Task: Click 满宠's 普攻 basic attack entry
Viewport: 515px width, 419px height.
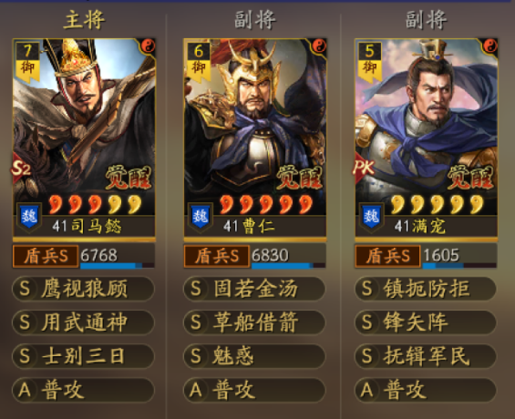Action: coord(426,390)
